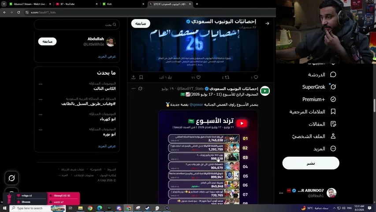This screenshot has width=376, height=212.
Task: Open the Discord taskbar icon
Action: click(119, 208)
